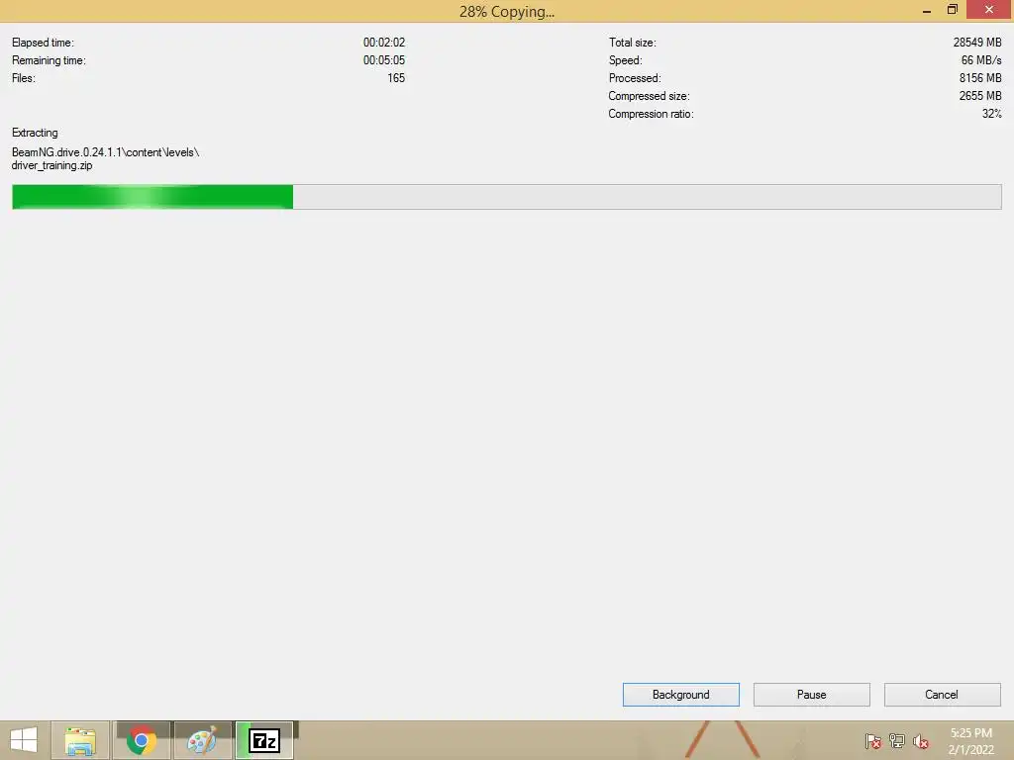Click the 'Processed:' label

(635, 78)
